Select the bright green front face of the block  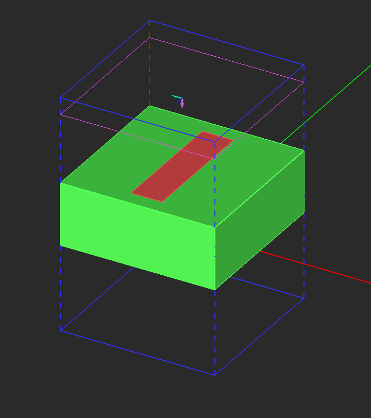(x=138, y=236)
